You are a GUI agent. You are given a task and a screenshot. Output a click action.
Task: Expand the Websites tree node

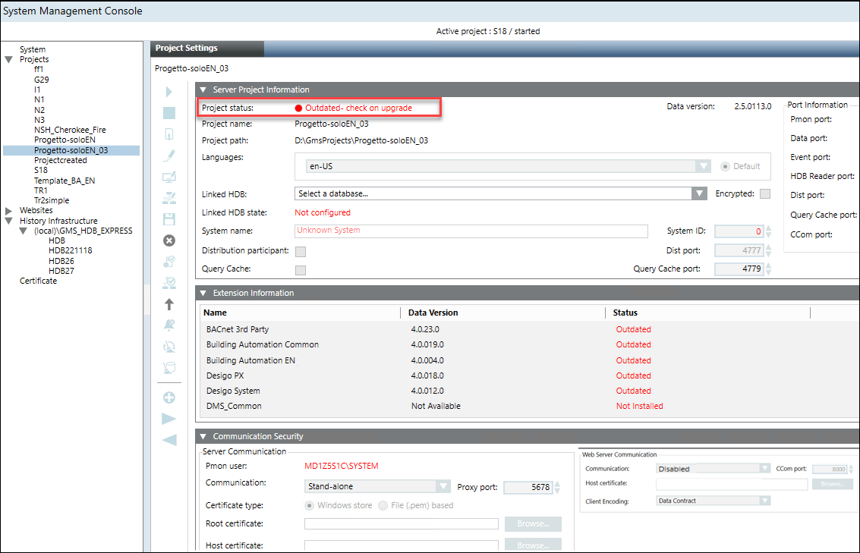[9, 210]
